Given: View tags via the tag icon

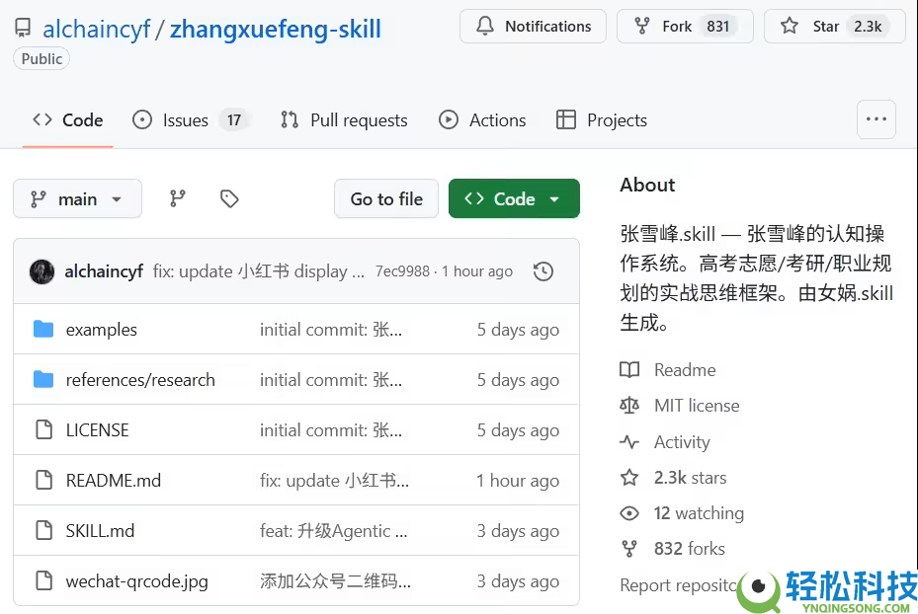Looking at the screenshot, I should coord(229,198).
